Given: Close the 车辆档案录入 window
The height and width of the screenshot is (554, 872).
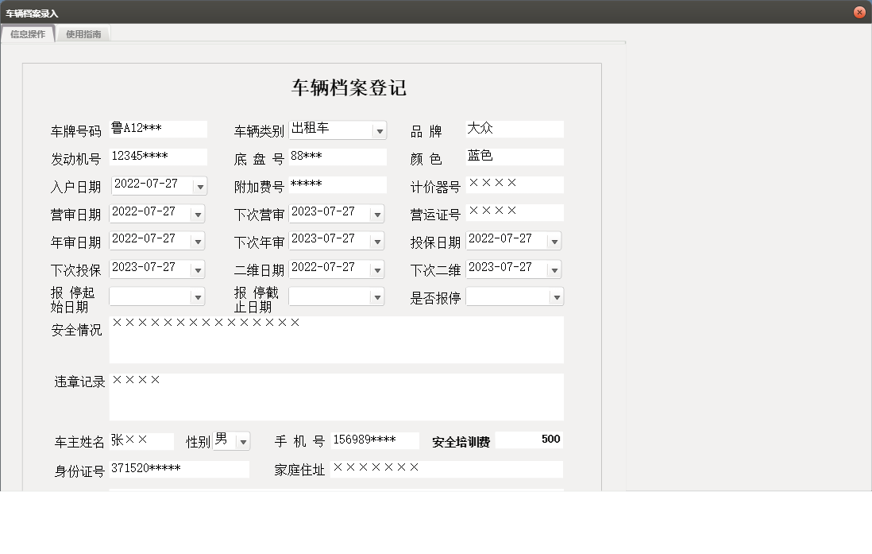Looking at the screenshot, I should click(x=858, y=12).
